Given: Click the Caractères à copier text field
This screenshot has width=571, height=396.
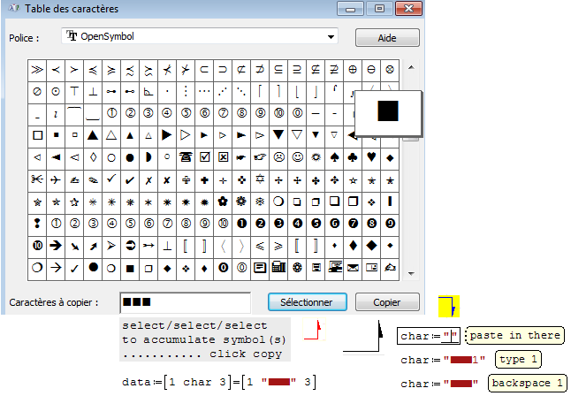Looking at the screenshot, I should click(x=184, y=302).
